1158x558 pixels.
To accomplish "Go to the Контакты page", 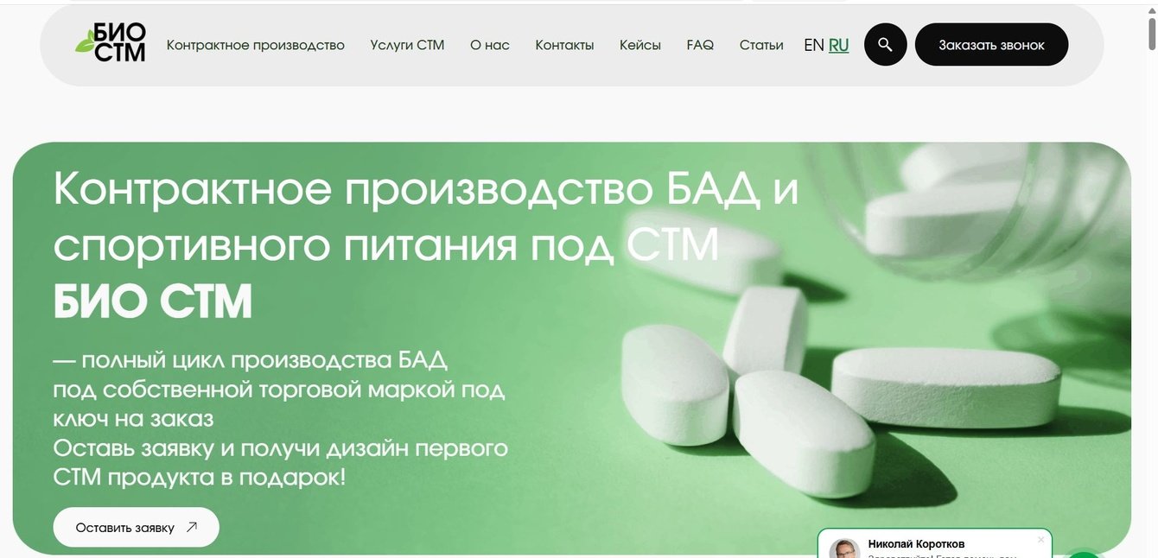I will point(564,45).
